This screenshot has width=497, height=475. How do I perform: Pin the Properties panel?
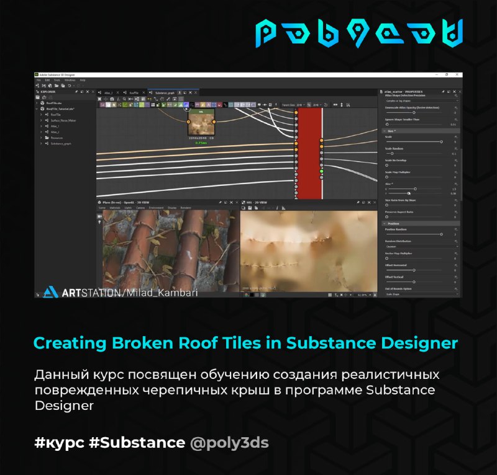[x=443, y=92]
